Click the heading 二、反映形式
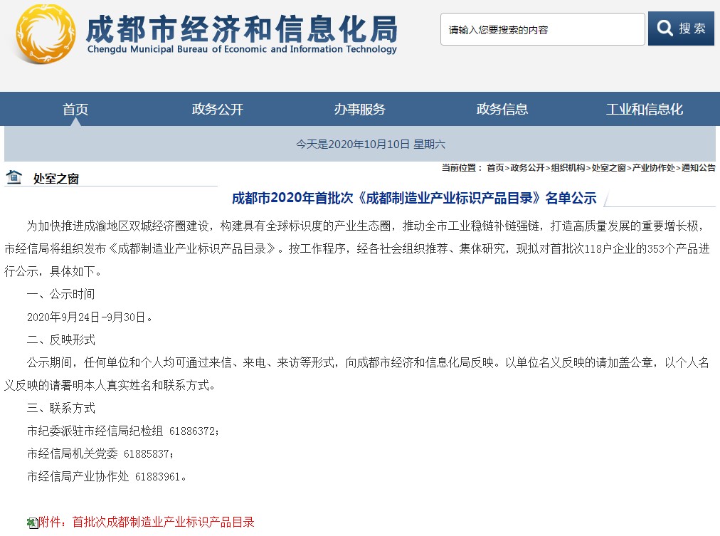Viewport: 720px width, 536px height. 60,340
